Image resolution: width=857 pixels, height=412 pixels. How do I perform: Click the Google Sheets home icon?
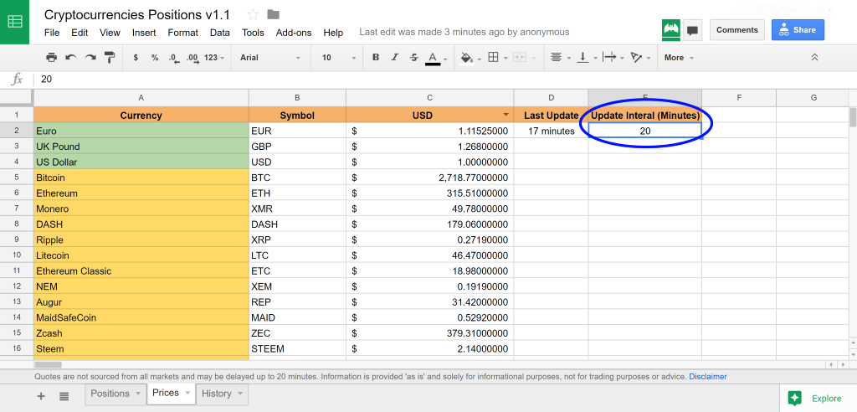(15, 22)
